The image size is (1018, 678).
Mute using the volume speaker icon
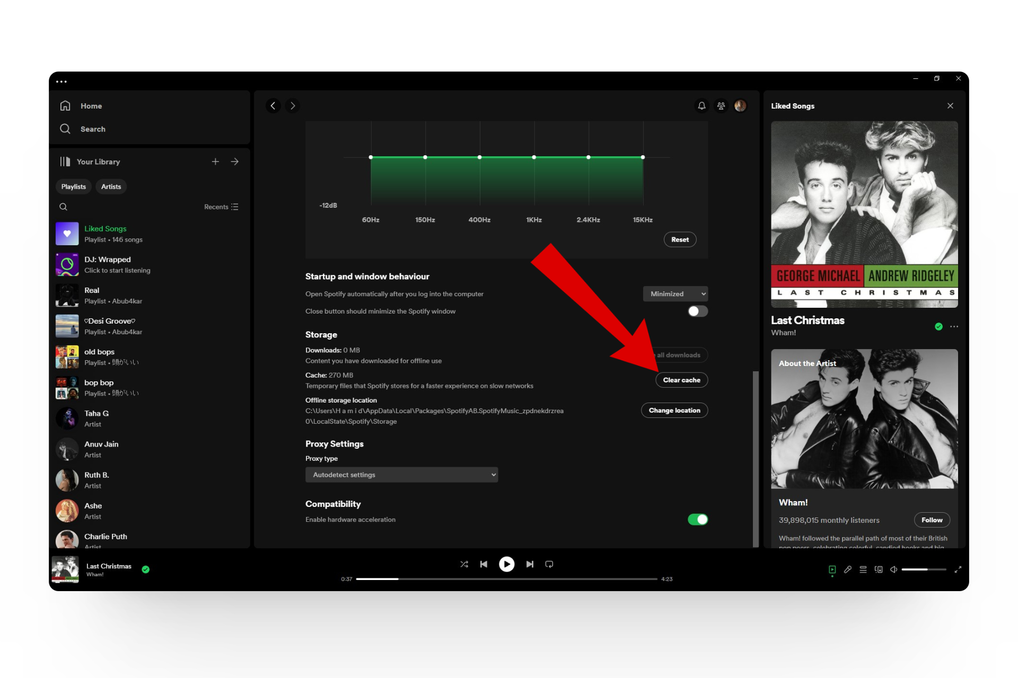(x=893, y=569)
